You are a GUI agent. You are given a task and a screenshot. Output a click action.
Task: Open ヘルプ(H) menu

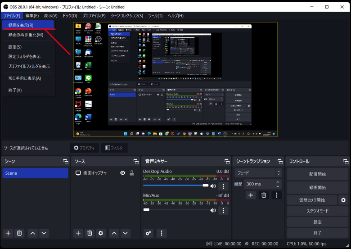(175, 16)
